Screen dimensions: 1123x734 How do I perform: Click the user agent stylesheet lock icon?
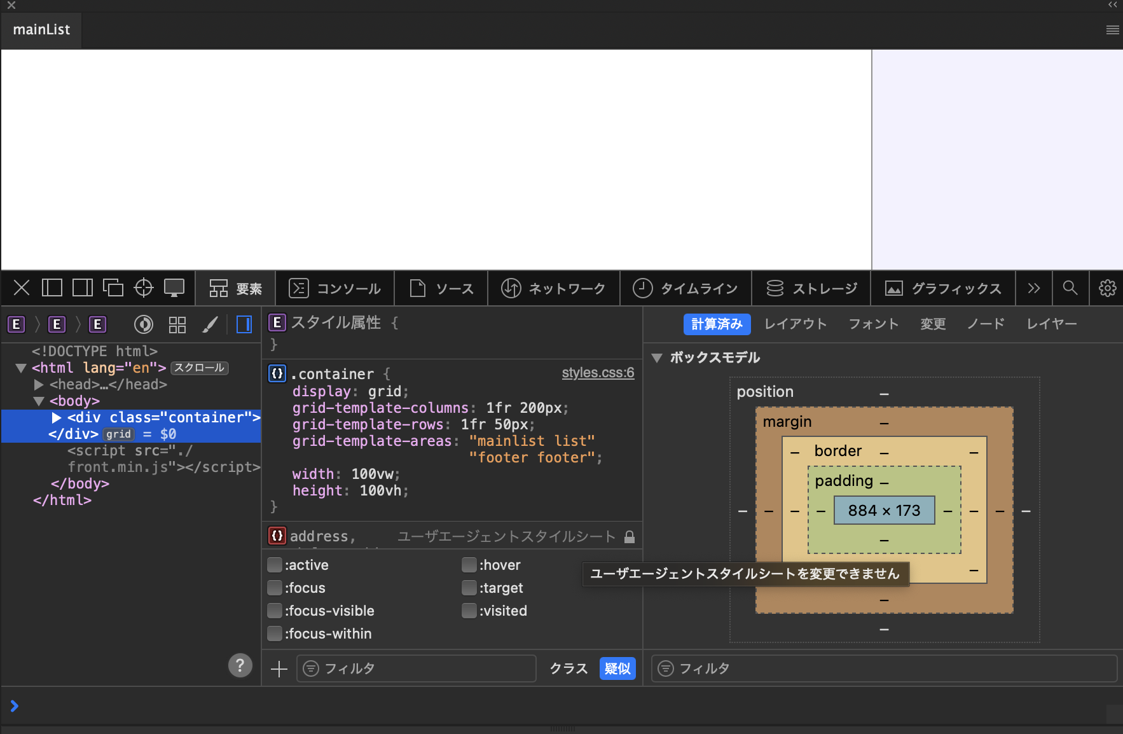click(x=630, y=537)
